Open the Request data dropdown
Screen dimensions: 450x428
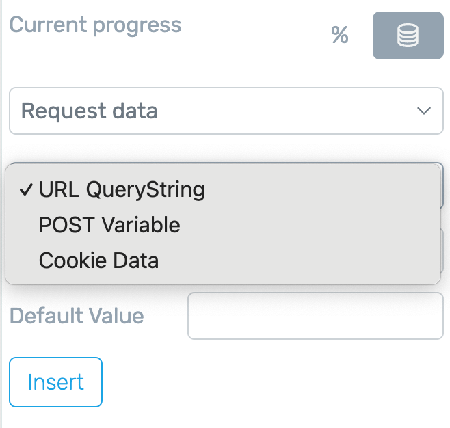click(226, 111)
